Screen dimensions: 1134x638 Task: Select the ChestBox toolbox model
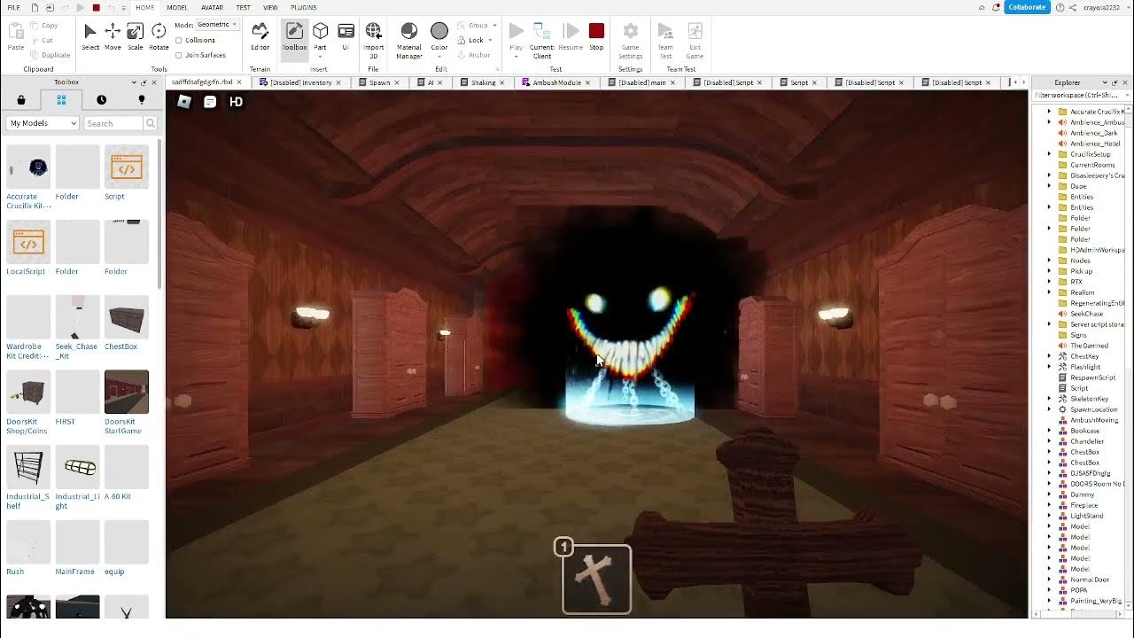(126, 323)
